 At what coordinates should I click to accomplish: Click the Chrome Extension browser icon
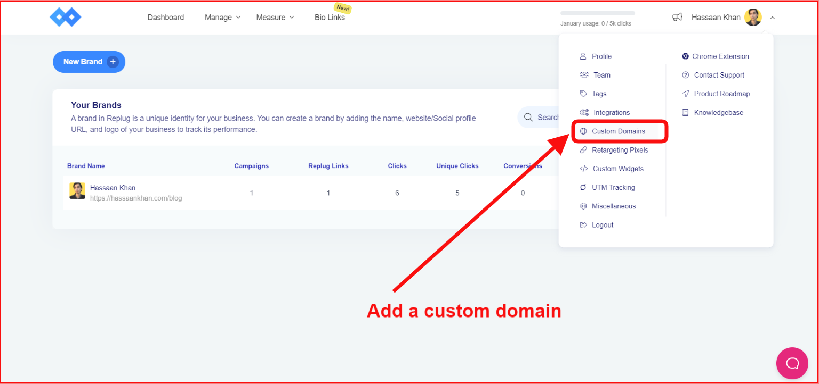tap(685, 56)
